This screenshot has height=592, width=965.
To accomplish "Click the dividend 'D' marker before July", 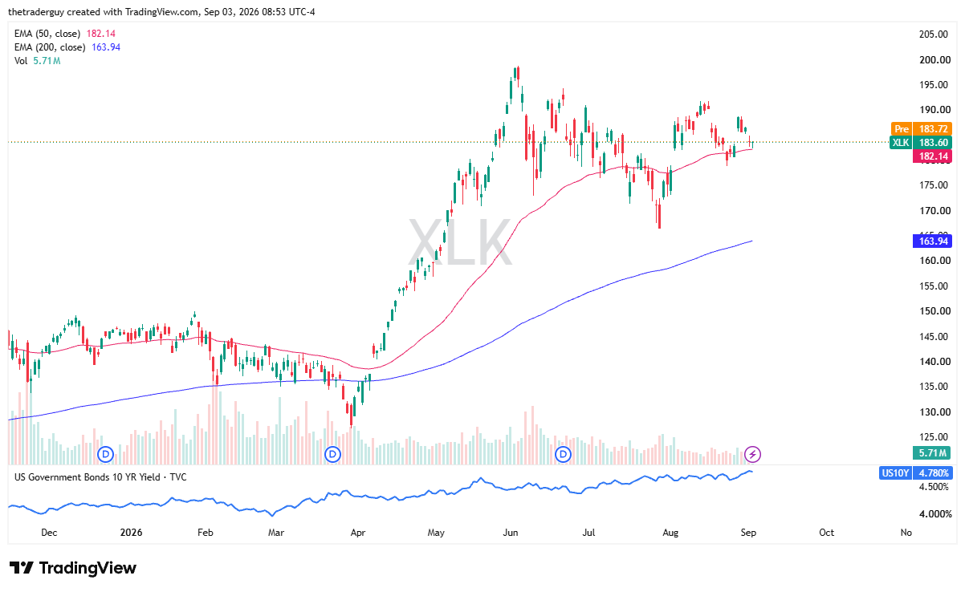I will click(x=564, y=455).
